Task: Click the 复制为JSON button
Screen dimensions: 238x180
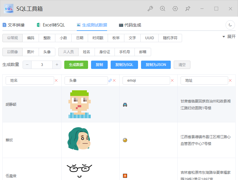Action: point(156,65)
